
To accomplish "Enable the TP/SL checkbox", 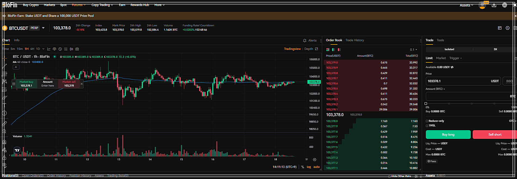I will pos(427,126).
